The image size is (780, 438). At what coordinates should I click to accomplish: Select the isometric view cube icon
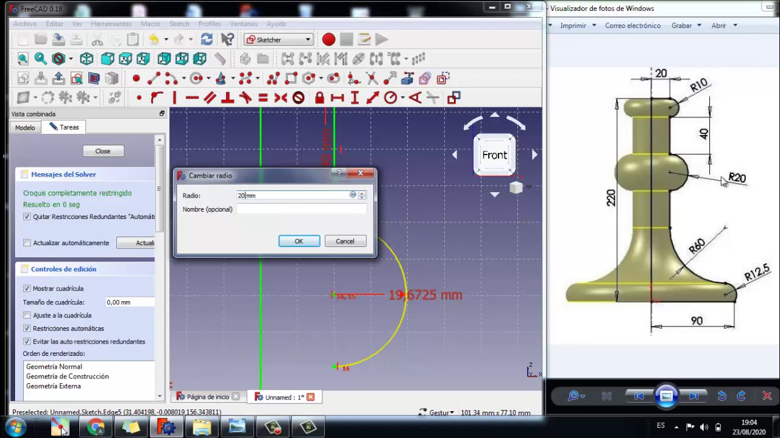pyautogui.click(x=87, y=59)
